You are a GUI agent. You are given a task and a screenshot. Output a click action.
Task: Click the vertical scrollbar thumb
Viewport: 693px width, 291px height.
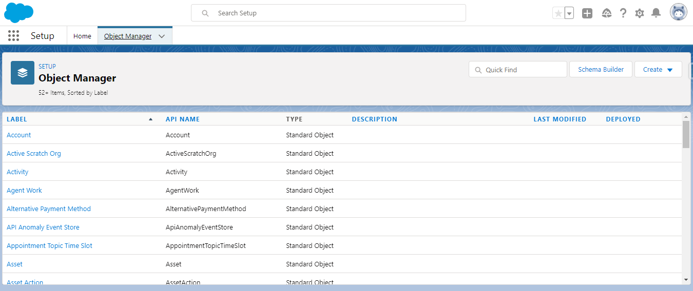click(686, 135)
